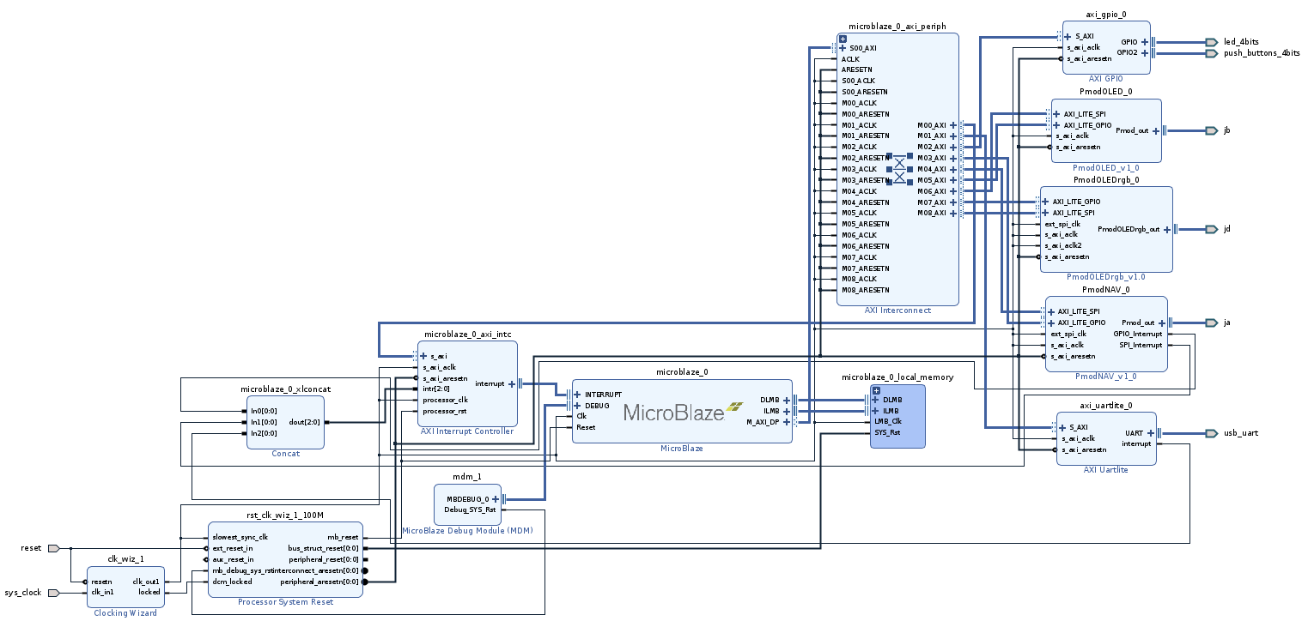Image resolution: width=1308 pixels, height=627 pixels.
Task: Select the locked pin on clk_wiz_1
Action: point(149,592)
